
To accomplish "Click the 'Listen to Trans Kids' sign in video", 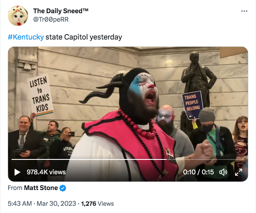I will [x=41, y=95].
